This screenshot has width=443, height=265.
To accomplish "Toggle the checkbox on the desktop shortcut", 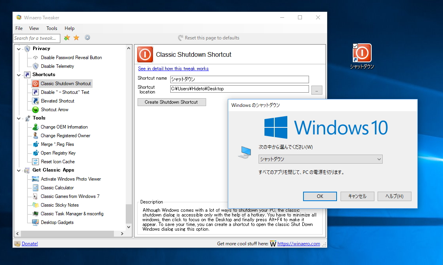I will click(356, 46).
